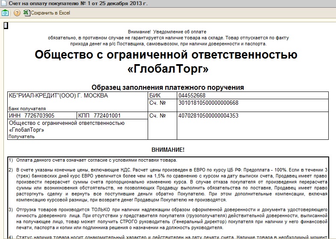Click the КПП 772401001 cell

(x=112, y=115)
